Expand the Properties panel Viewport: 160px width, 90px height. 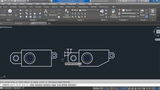coord(123,20)
